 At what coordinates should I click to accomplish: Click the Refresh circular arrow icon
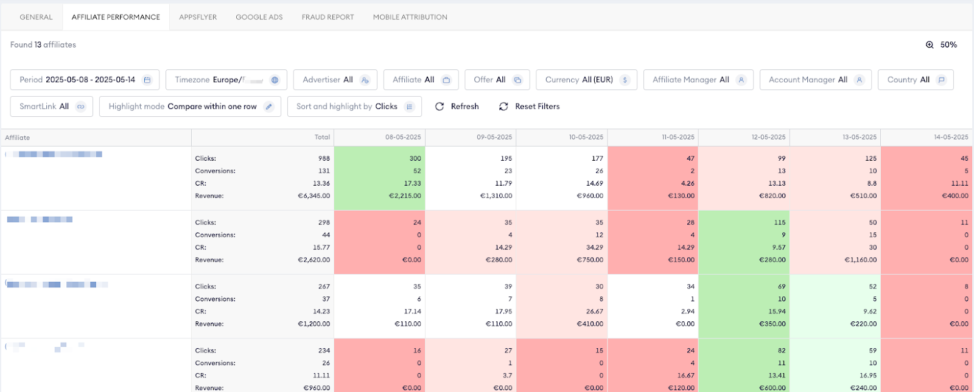[x=440, y=107]
